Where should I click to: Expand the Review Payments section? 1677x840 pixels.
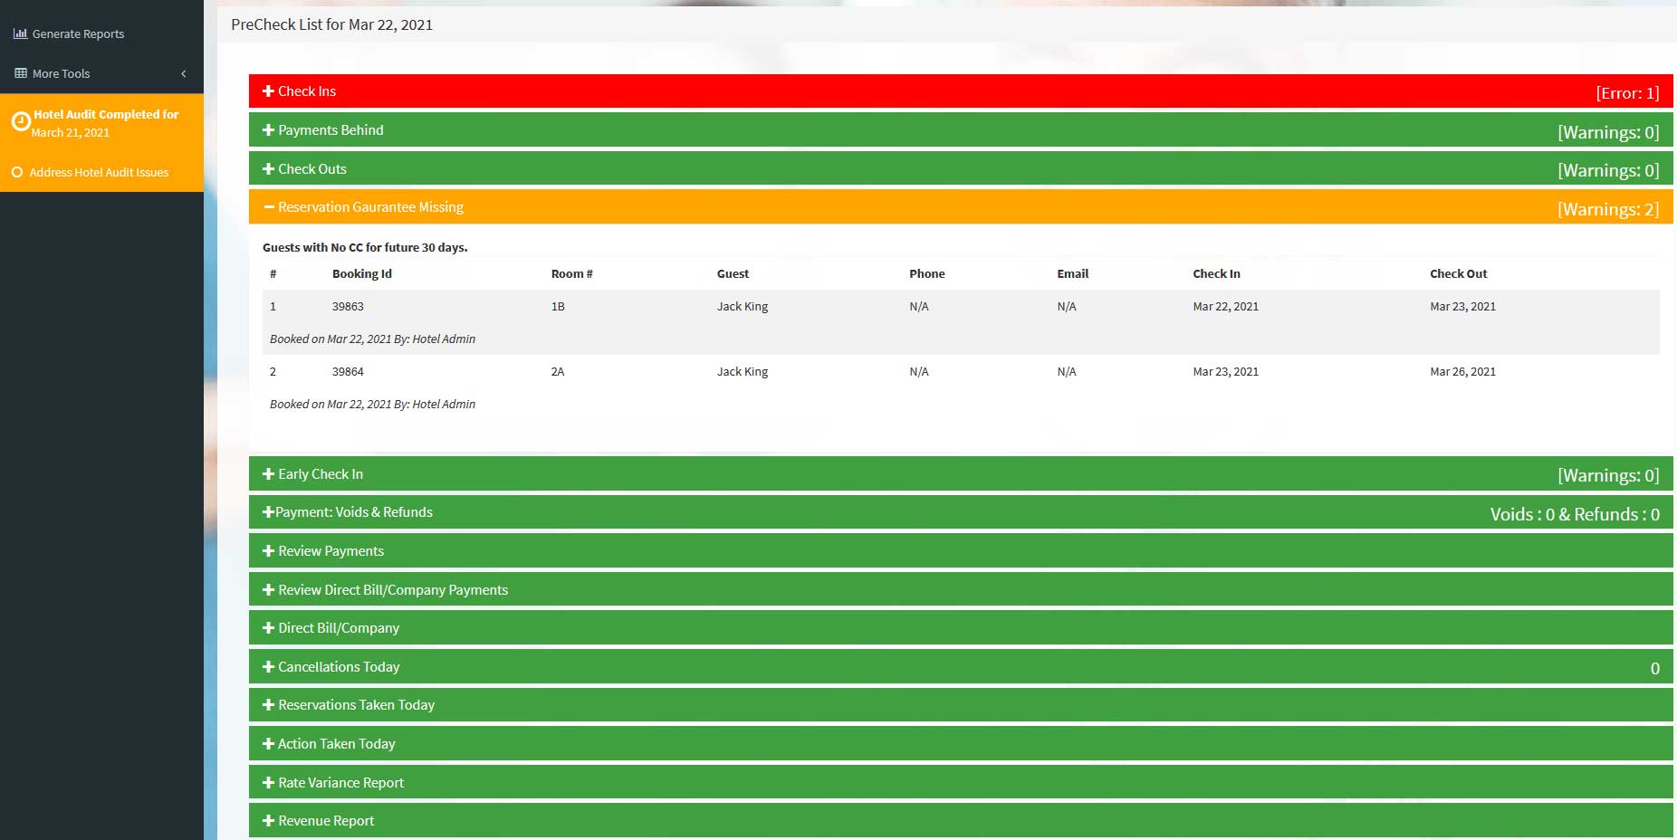pyautogui.click(x=961, y=551)
